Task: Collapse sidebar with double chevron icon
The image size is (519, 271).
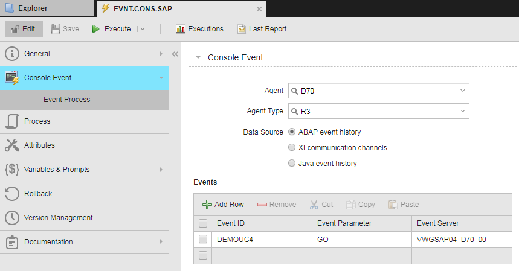Action: [x=175, y=54]
